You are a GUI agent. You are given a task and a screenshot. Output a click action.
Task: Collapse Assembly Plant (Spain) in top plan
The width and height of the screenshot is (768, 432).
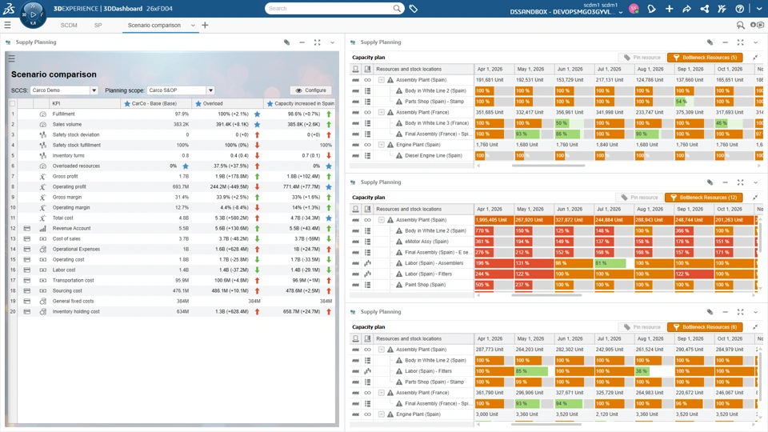coord(381,80)
